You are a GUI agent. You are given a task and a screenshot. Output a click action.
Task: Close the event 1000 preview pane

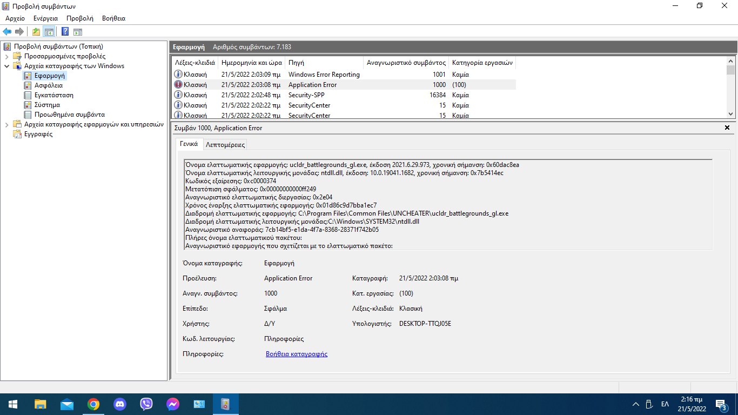pos(727,128)
